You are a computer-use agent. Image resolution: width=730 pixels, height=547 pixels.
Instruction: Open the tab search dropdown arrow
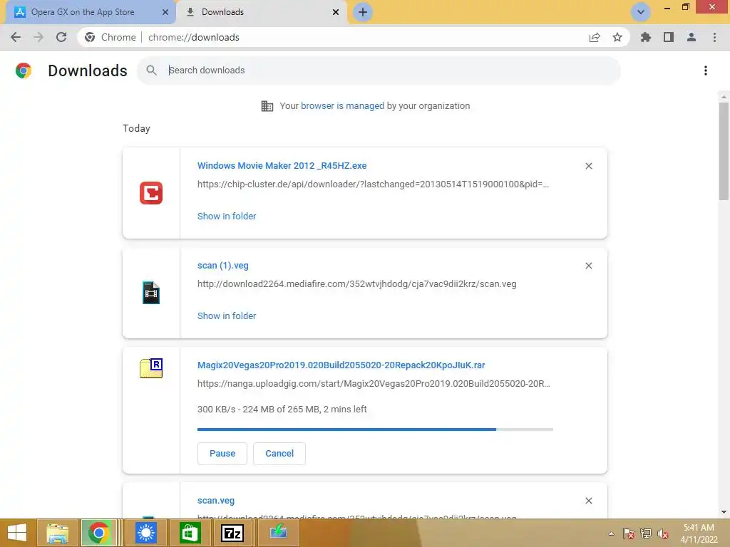pyautogui.click(x=641, y=12)
